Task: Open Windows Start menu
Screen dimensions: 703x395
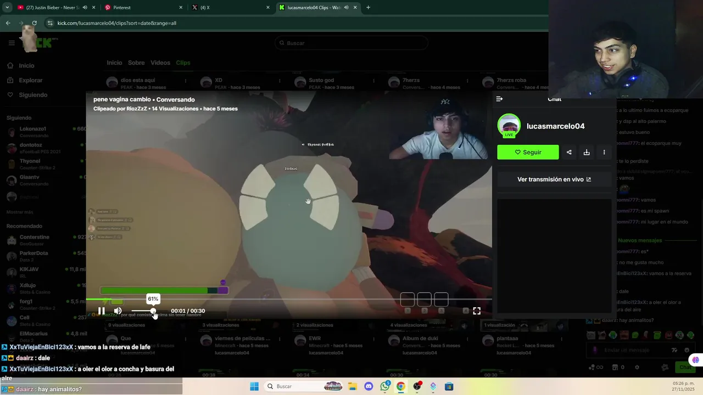Action: 254,386
